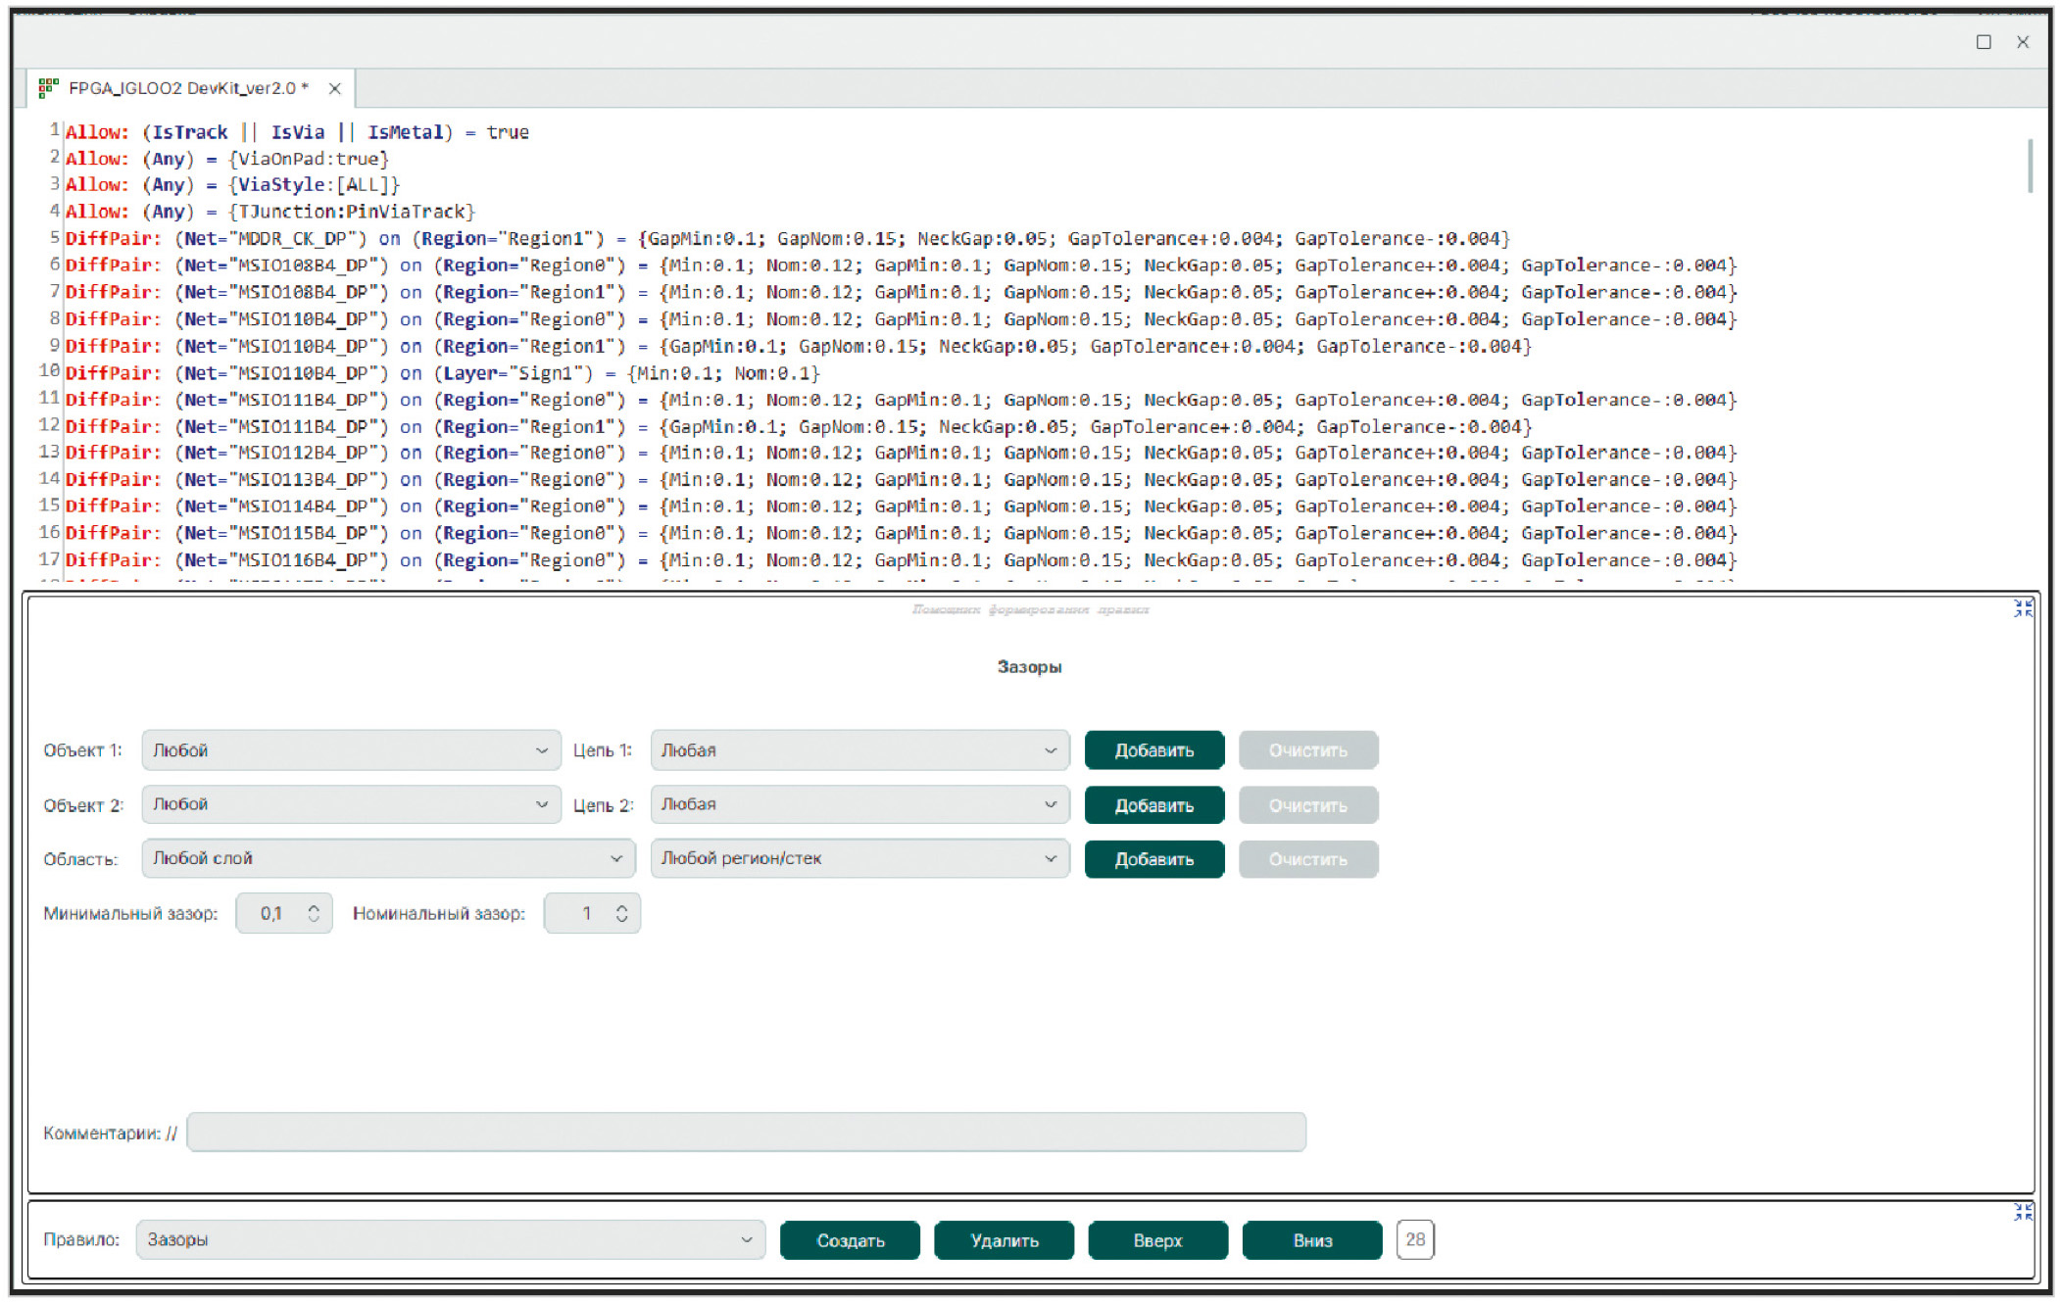
Task: Click Очистить in the Цепь 2 row
Action: pyautogui.click(x=1308, y=805)
